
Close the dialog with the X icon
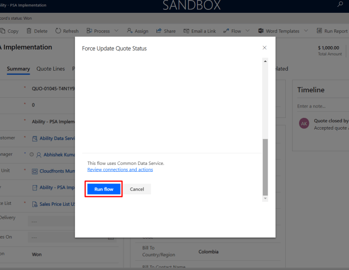pos(265,48)
